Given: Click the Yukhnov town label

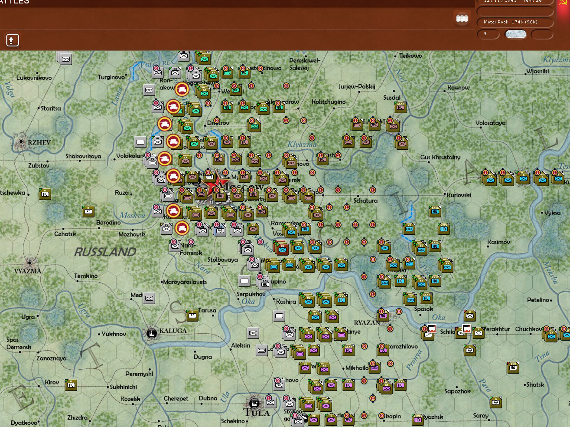Looking at the screenshot, I should pyautogui.click(x=114, y=334).
